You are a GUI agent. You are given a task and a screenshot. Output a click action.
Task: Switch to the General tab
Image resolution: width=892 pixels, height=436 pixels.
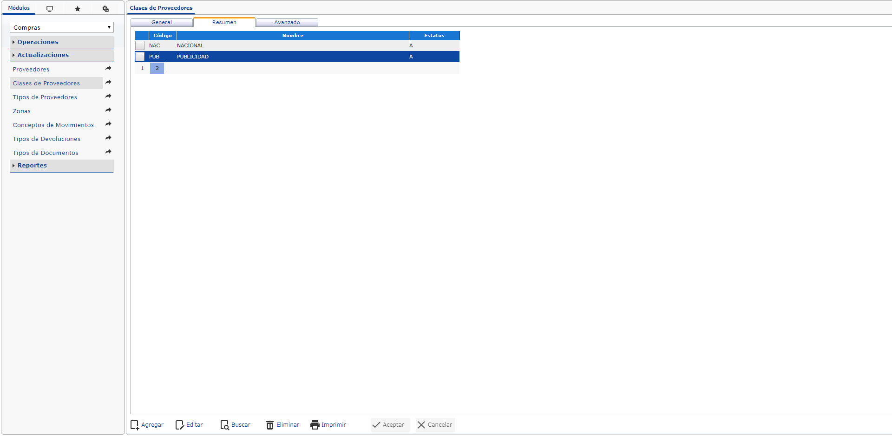tap(162, 22)
